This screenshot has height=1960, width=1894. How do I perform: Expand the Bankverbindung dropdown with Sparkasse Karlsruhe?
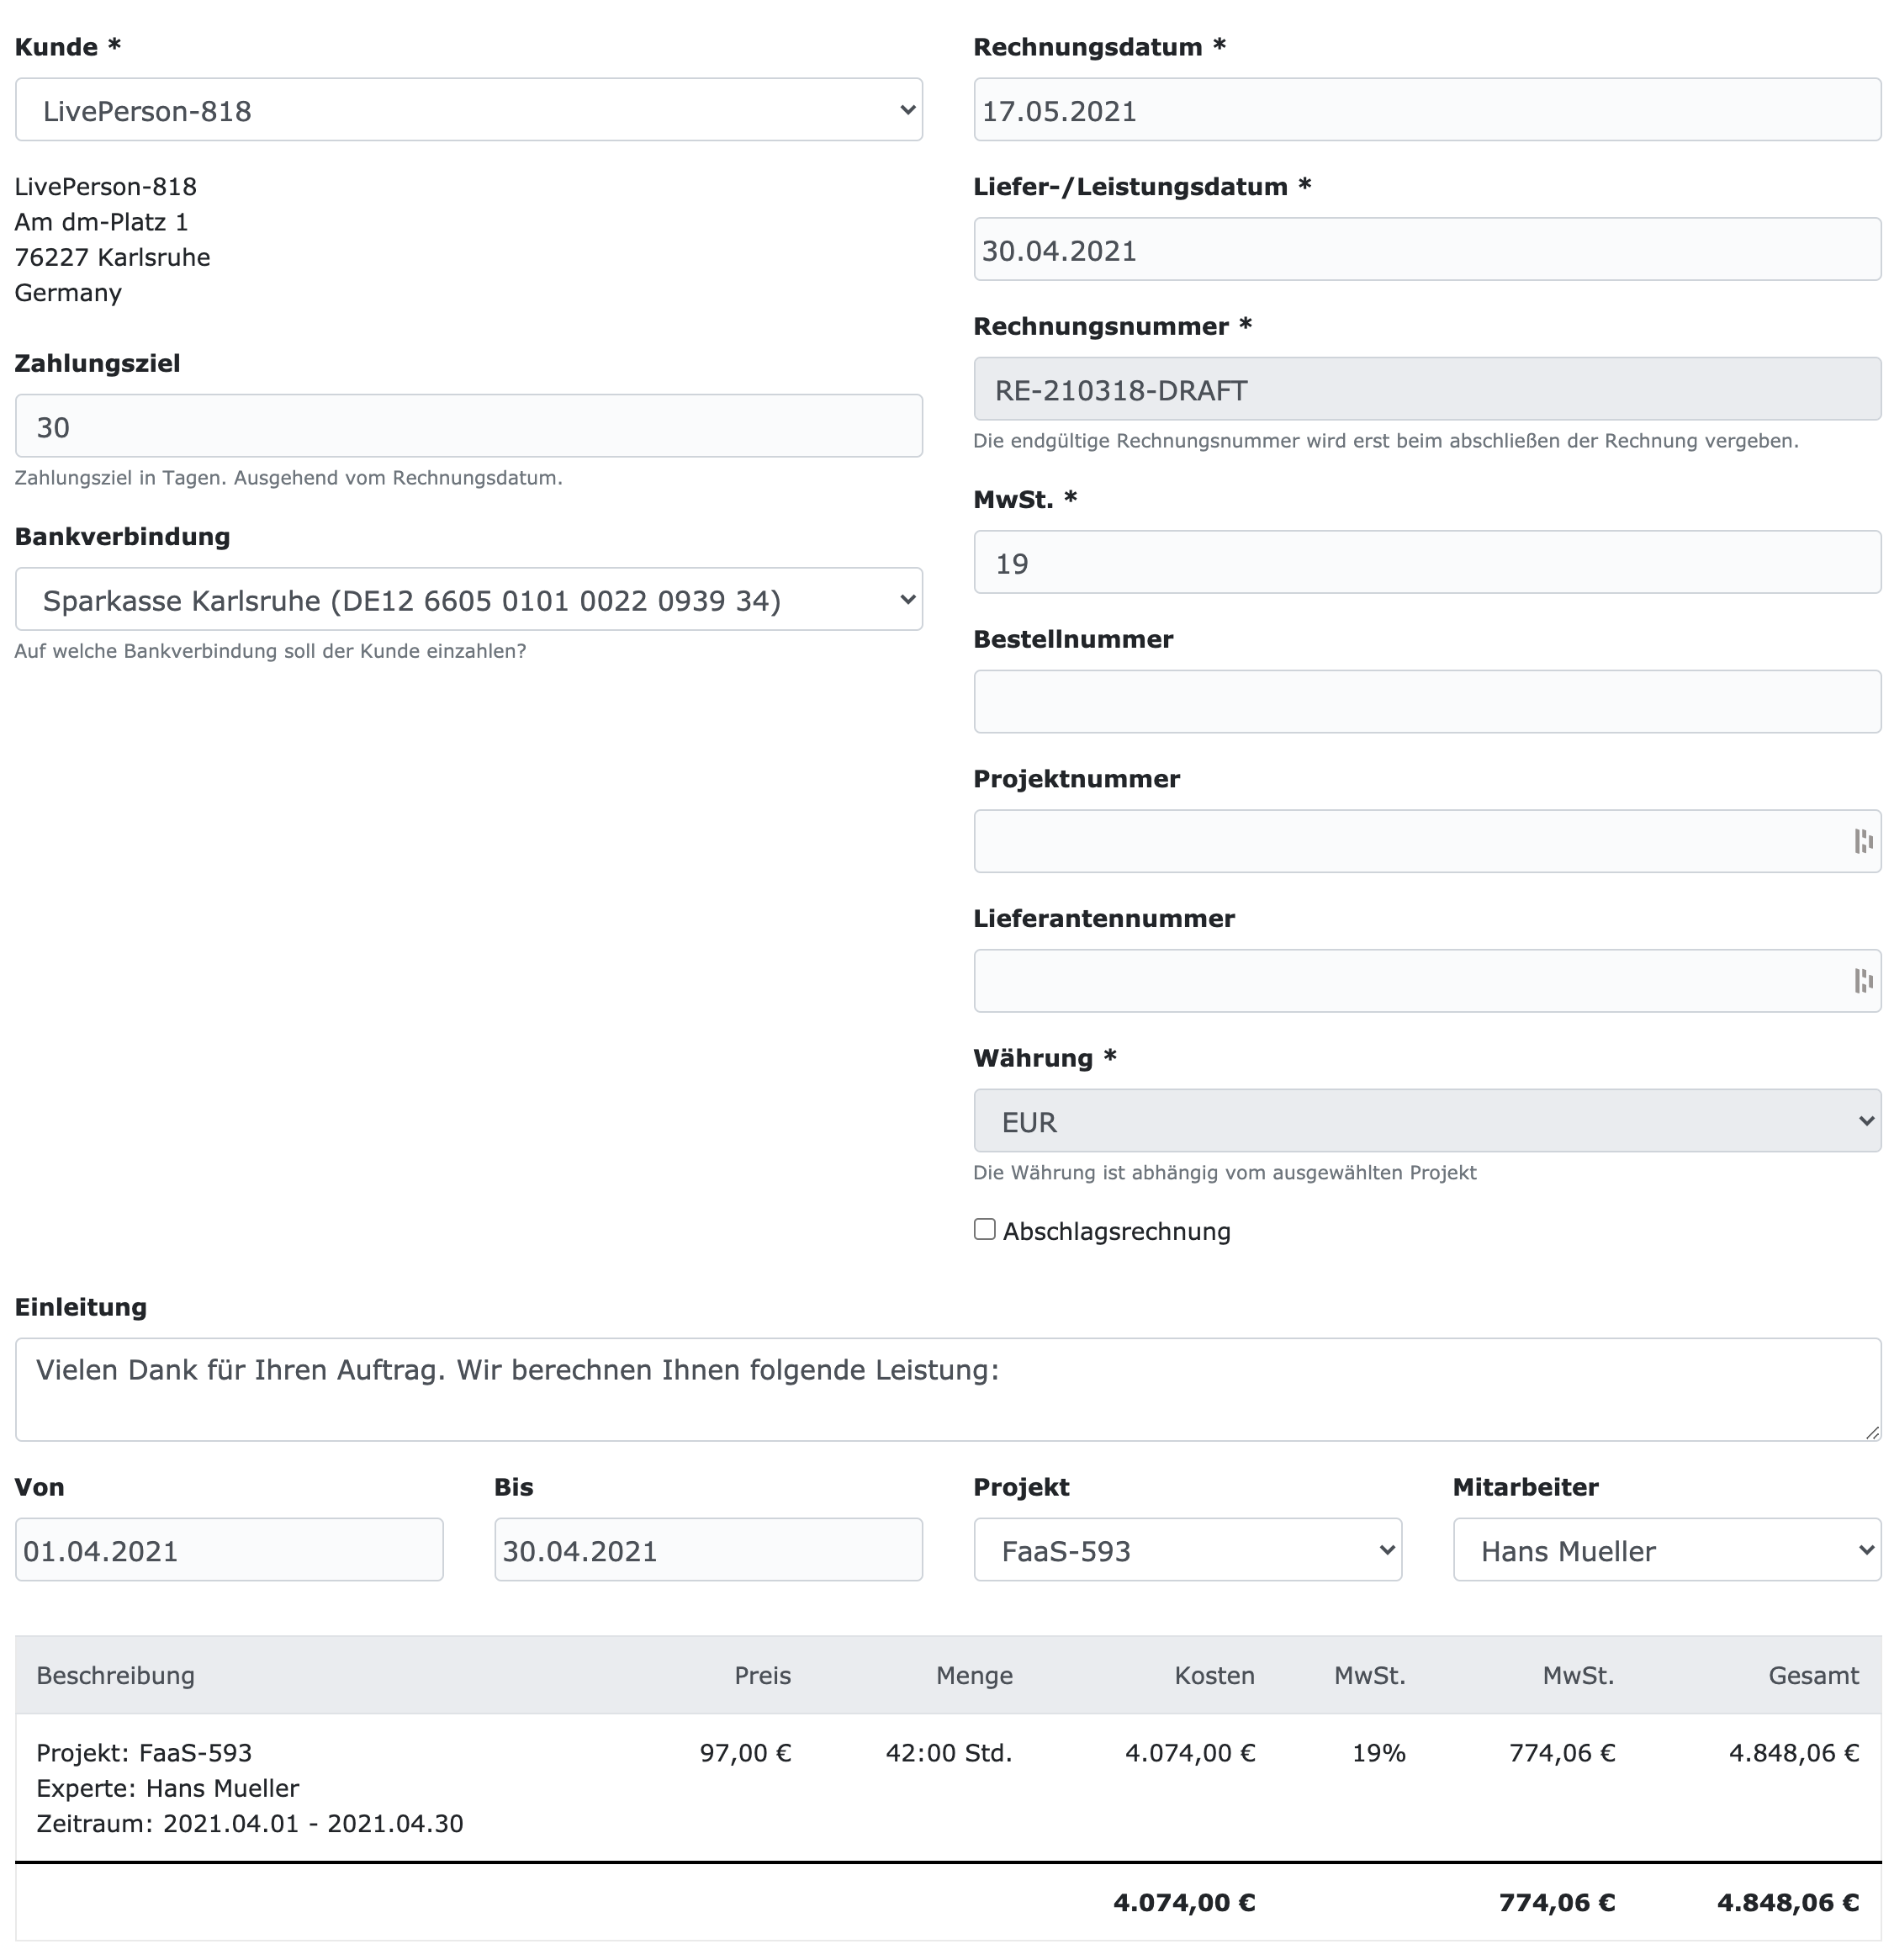468,600
